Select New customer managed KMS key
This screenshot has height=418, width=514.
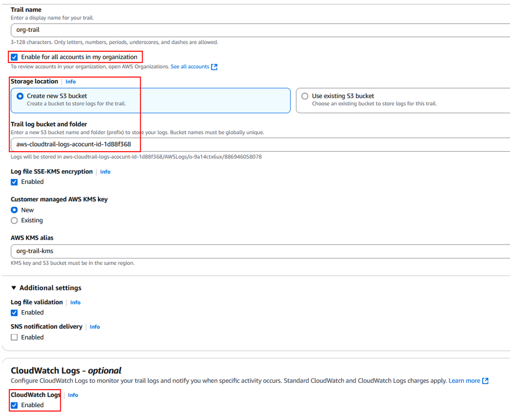click(14, 210)
